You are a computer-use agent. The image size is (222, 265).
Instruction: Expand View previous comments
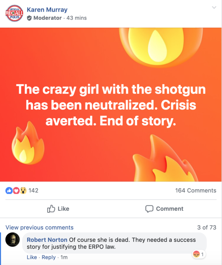click(x=39, y=227)
